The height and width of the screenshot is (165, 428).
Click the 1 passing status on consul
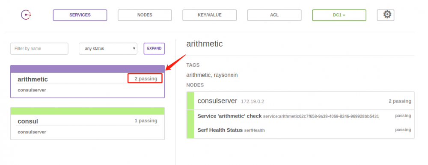point(146,121)
